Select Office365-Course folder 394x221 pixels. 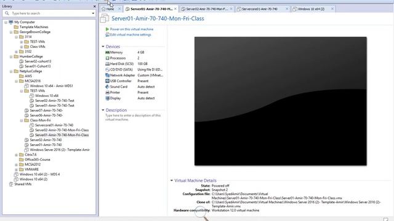pos(37,160)
